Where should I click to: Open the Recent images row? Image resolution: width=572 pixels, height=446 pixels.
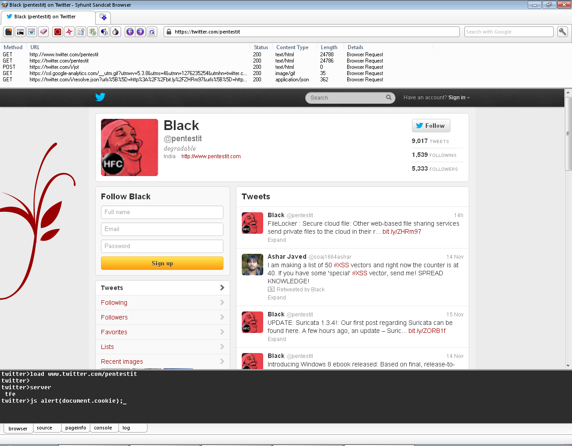[x=163, y=362]
